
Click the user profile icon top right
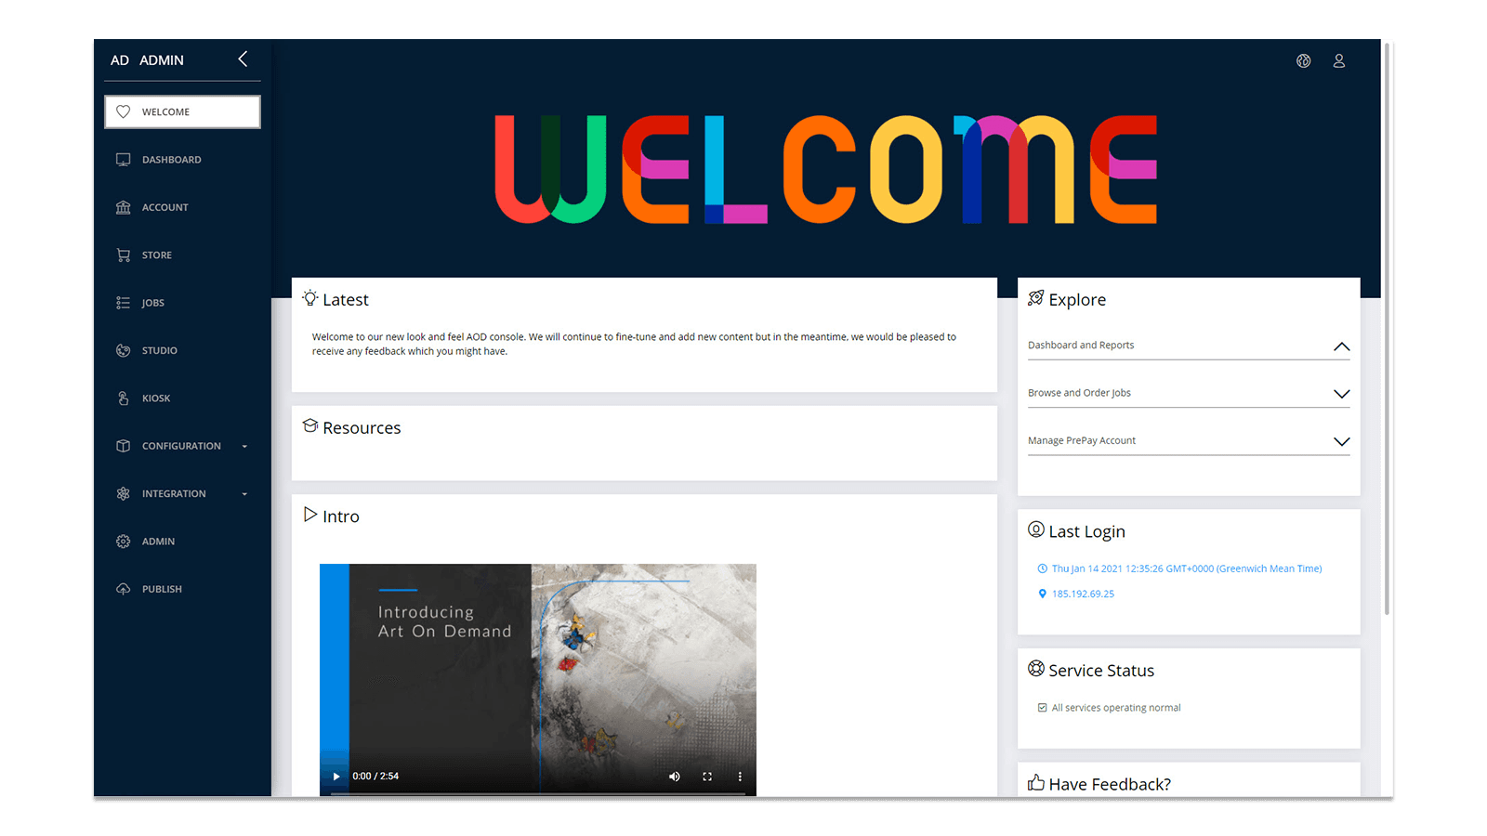1339,60
